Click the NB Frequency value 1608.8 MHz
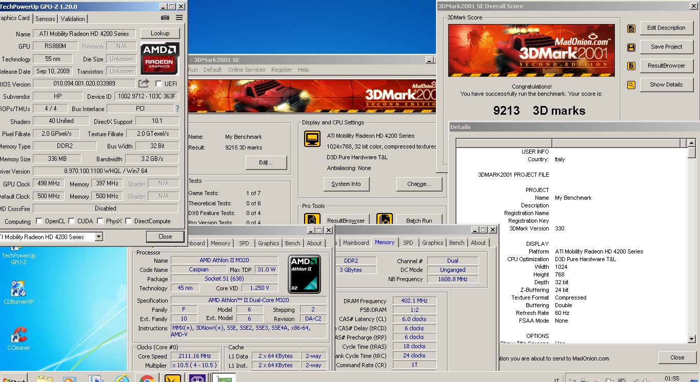 pyautogui.click(x=453, y=279)
